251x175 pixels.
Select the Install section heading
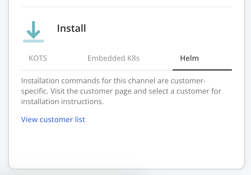click(71, 28)
